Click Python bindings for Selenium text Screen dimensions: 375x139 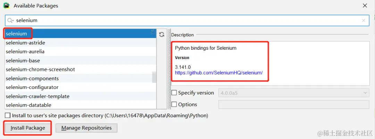pyautogui.click(x=206, y=48)
